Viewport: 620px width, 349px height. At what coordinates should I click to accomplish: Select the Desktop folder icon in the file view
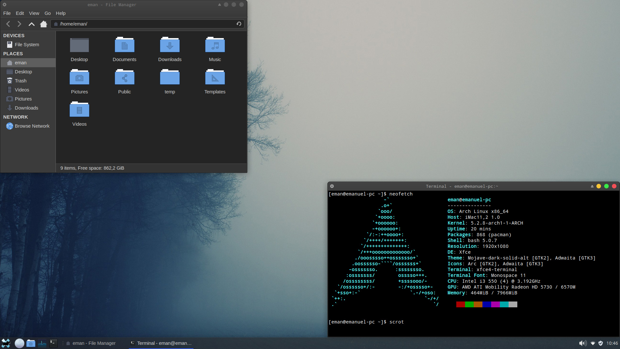(79, 45)
